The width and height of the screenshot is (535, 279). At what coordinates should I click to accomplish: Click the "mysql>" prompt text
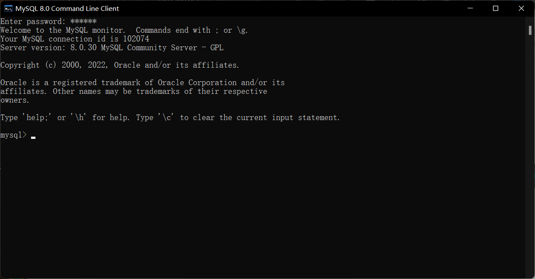point(14,135)
